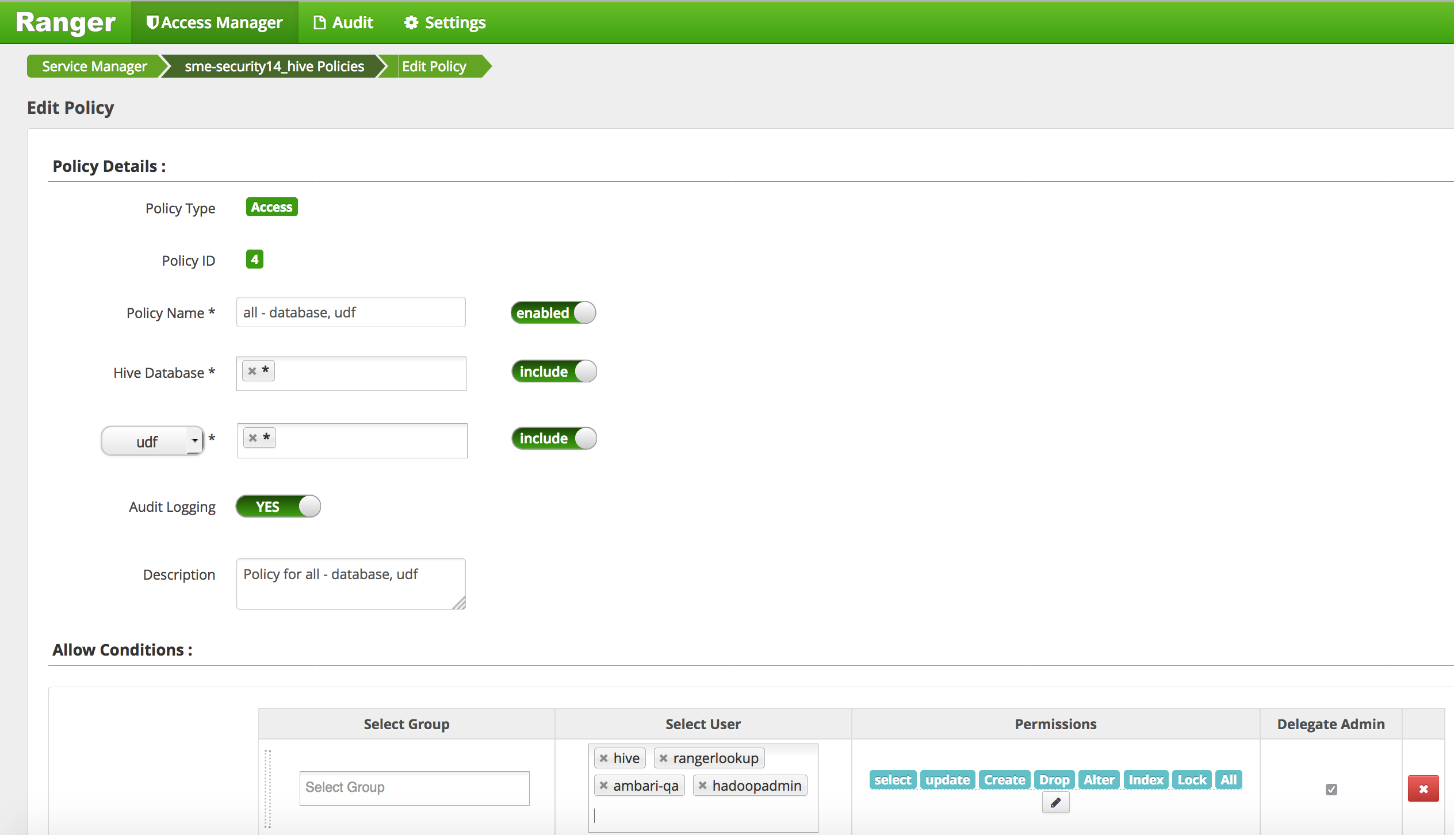The image size is (1454, 835).
Task: Uncheck the Delegate Admin checkbox
Action: (x=1331, y=790)
